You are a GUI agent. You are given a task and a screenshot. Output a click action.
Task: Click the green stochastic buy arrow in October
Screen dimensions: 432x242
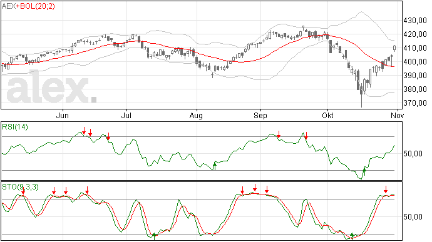pyautogui.click(x=352, y=236)
